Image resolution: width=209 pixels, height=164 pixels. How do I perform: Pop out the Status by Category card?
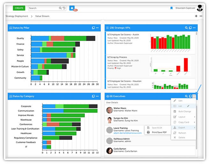pos(93,96)
